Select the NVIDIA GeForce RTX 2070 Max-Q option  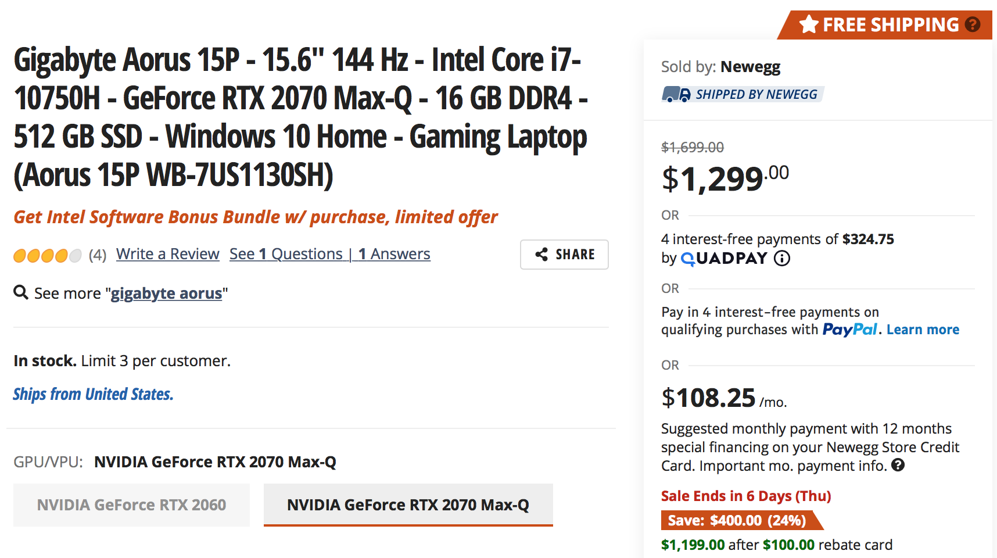click(408, 505)
